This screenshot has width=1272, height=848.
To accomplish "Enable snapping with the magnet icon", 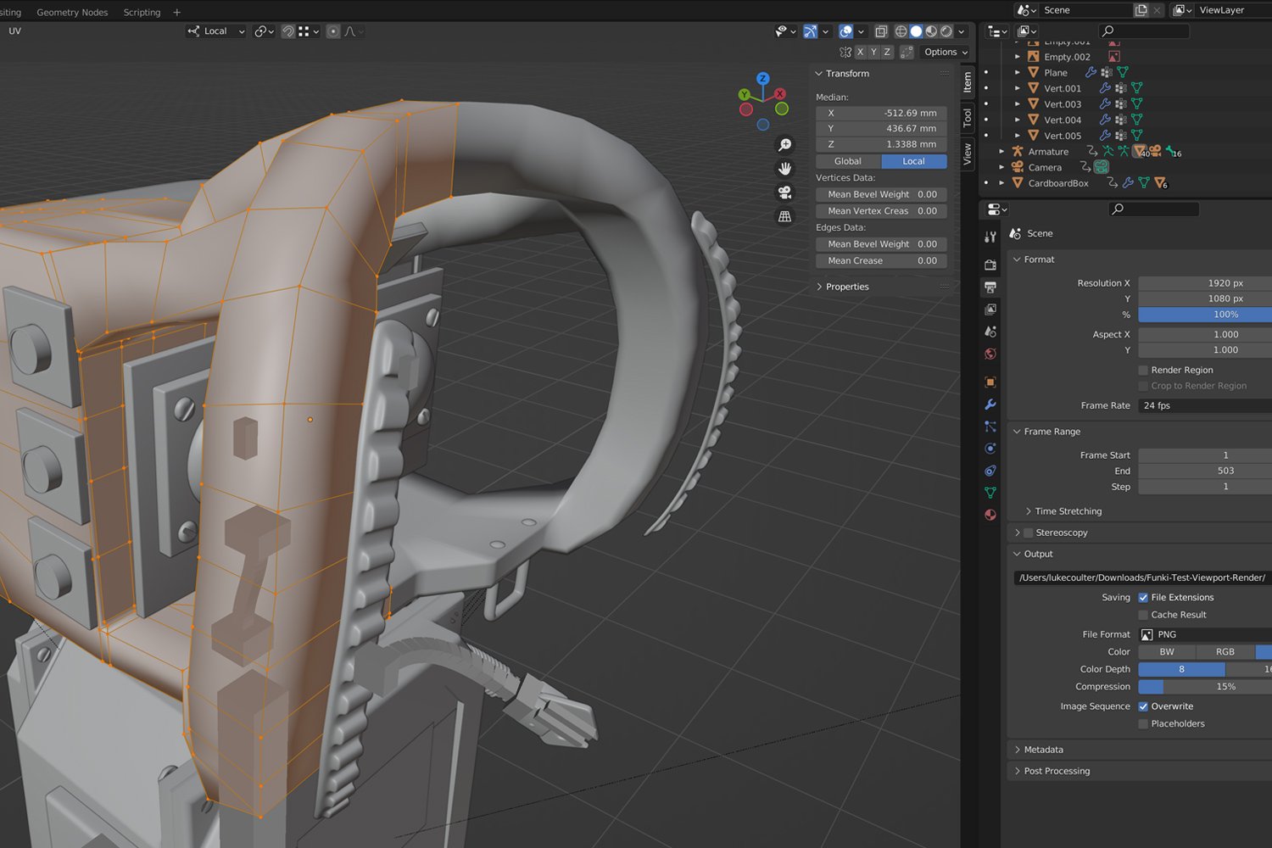I will pyautogui.click(x=288, y=31).
